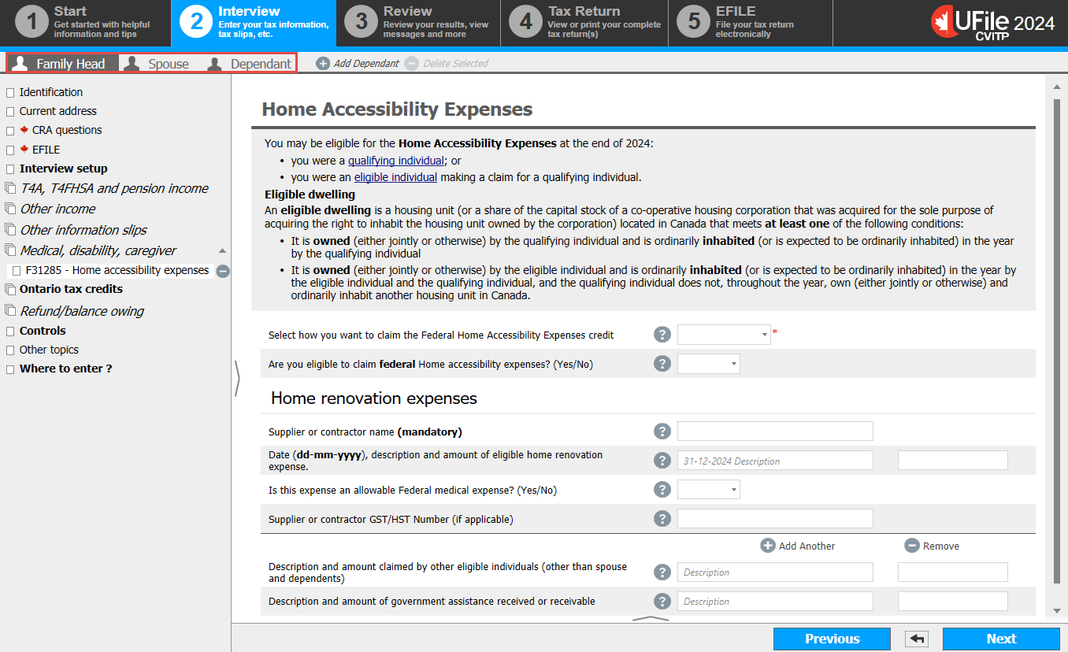Click the 31-12-2024 Description field
1068x652 pixels.
pos(775,461)
